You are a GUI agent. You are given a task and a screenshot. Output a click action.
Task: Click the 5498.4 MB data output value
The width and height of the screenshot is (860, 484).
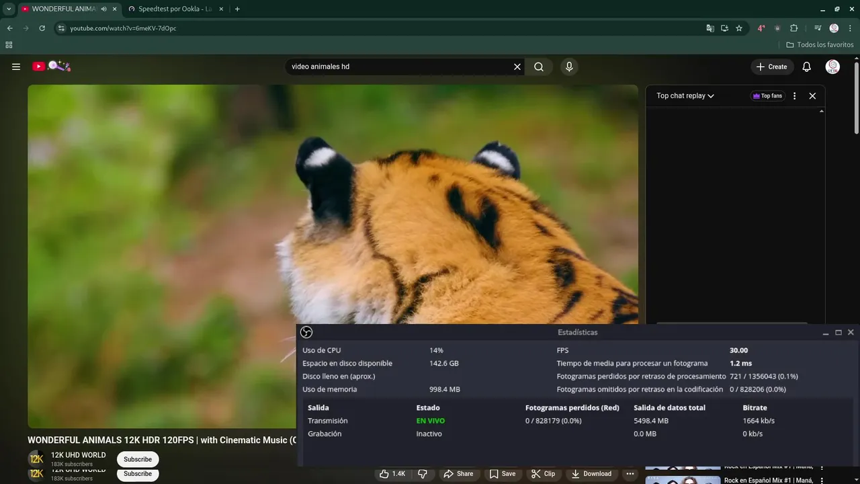651,421
